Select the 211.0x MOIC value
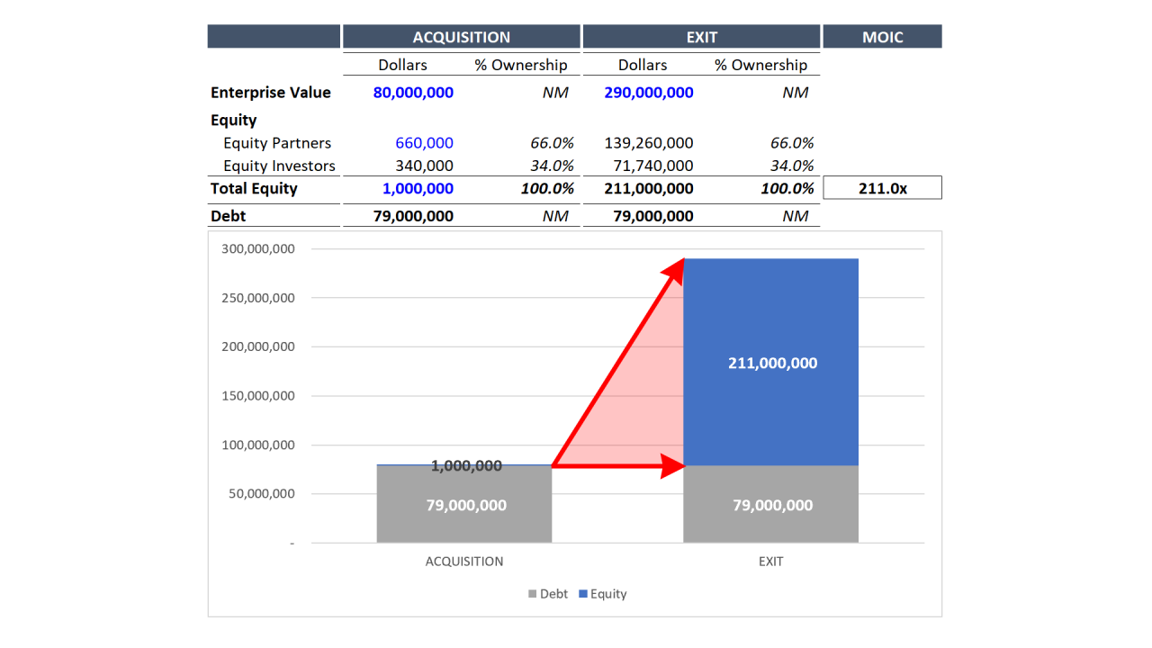The width and height of the screenshot is (1152, 648). 883,187
